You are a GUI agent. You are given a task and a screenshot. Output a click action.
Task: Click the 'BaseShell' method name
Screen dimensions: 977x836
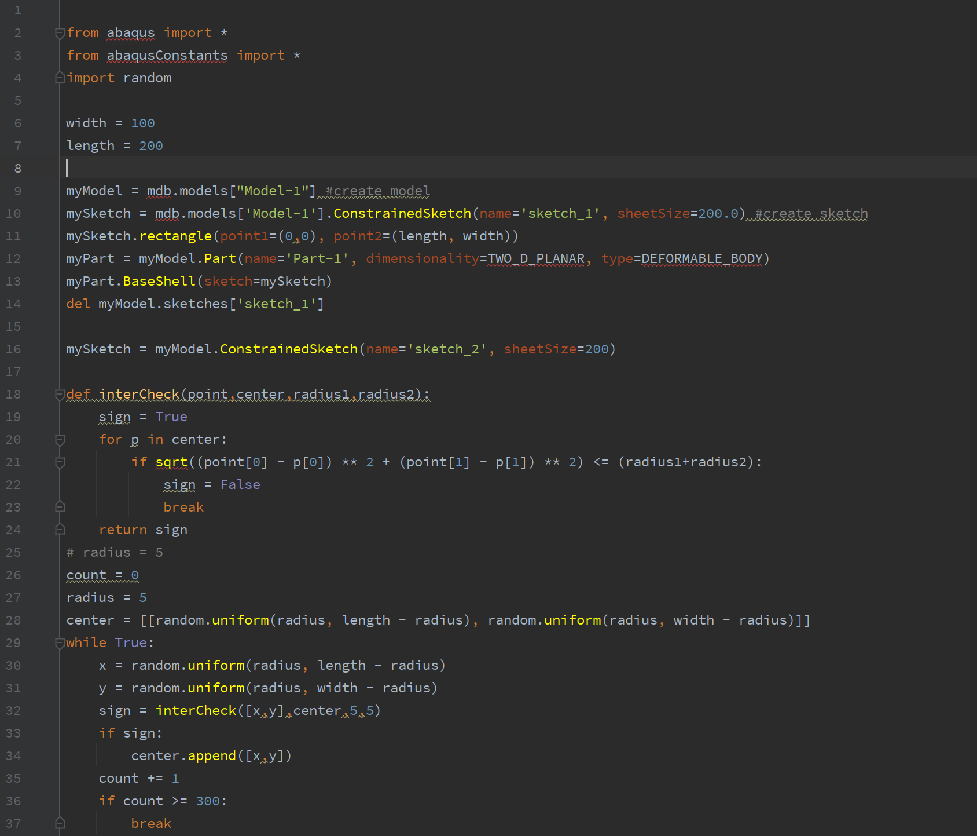(159, 281)
